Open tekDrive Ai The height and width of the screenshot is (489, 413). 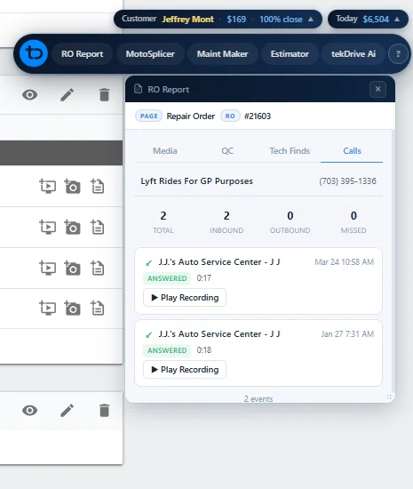(353, 54)
